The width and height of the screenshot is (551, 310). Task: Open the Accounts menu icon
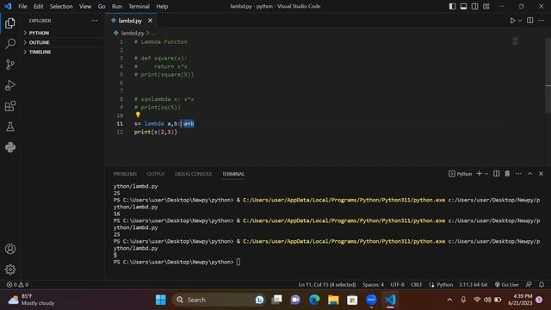[x=10, y=249]
